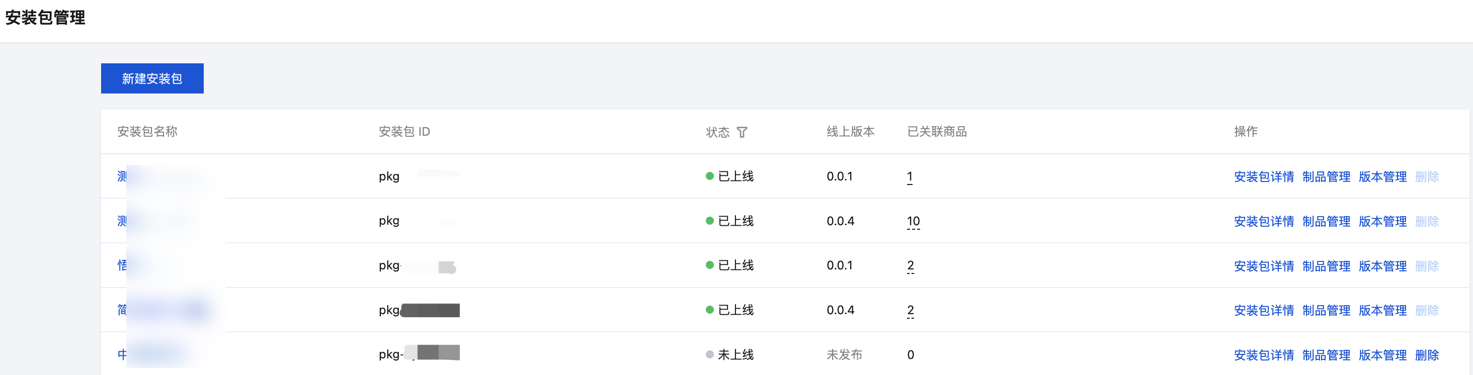The height and width of the screenshot is (375, 1473).
Task: Click the first package name starting with 测
Action: tap(122, 176)
